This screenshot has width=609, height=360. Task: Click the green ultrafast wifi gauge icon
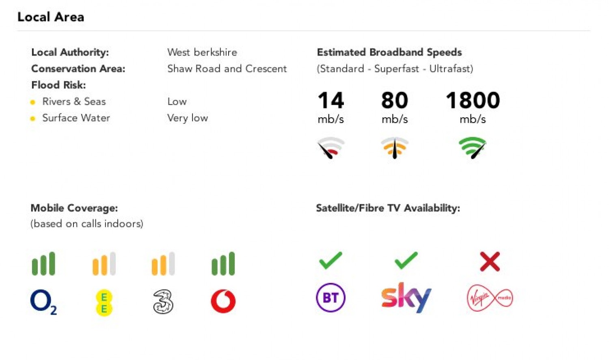pos(473,148)
